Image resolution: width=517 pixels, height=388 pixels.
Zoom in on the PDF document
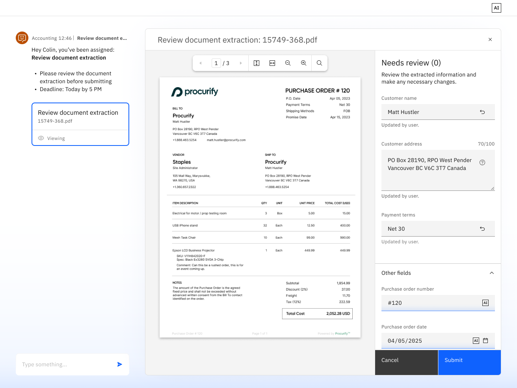[304, 63]
